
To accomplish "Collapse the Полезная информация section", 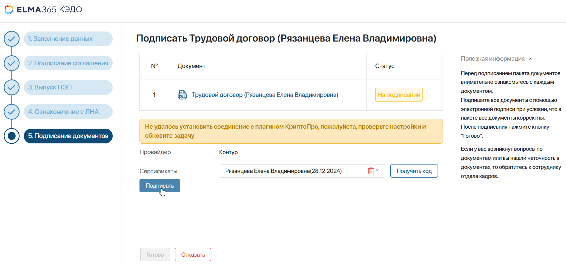I will 530,59.
